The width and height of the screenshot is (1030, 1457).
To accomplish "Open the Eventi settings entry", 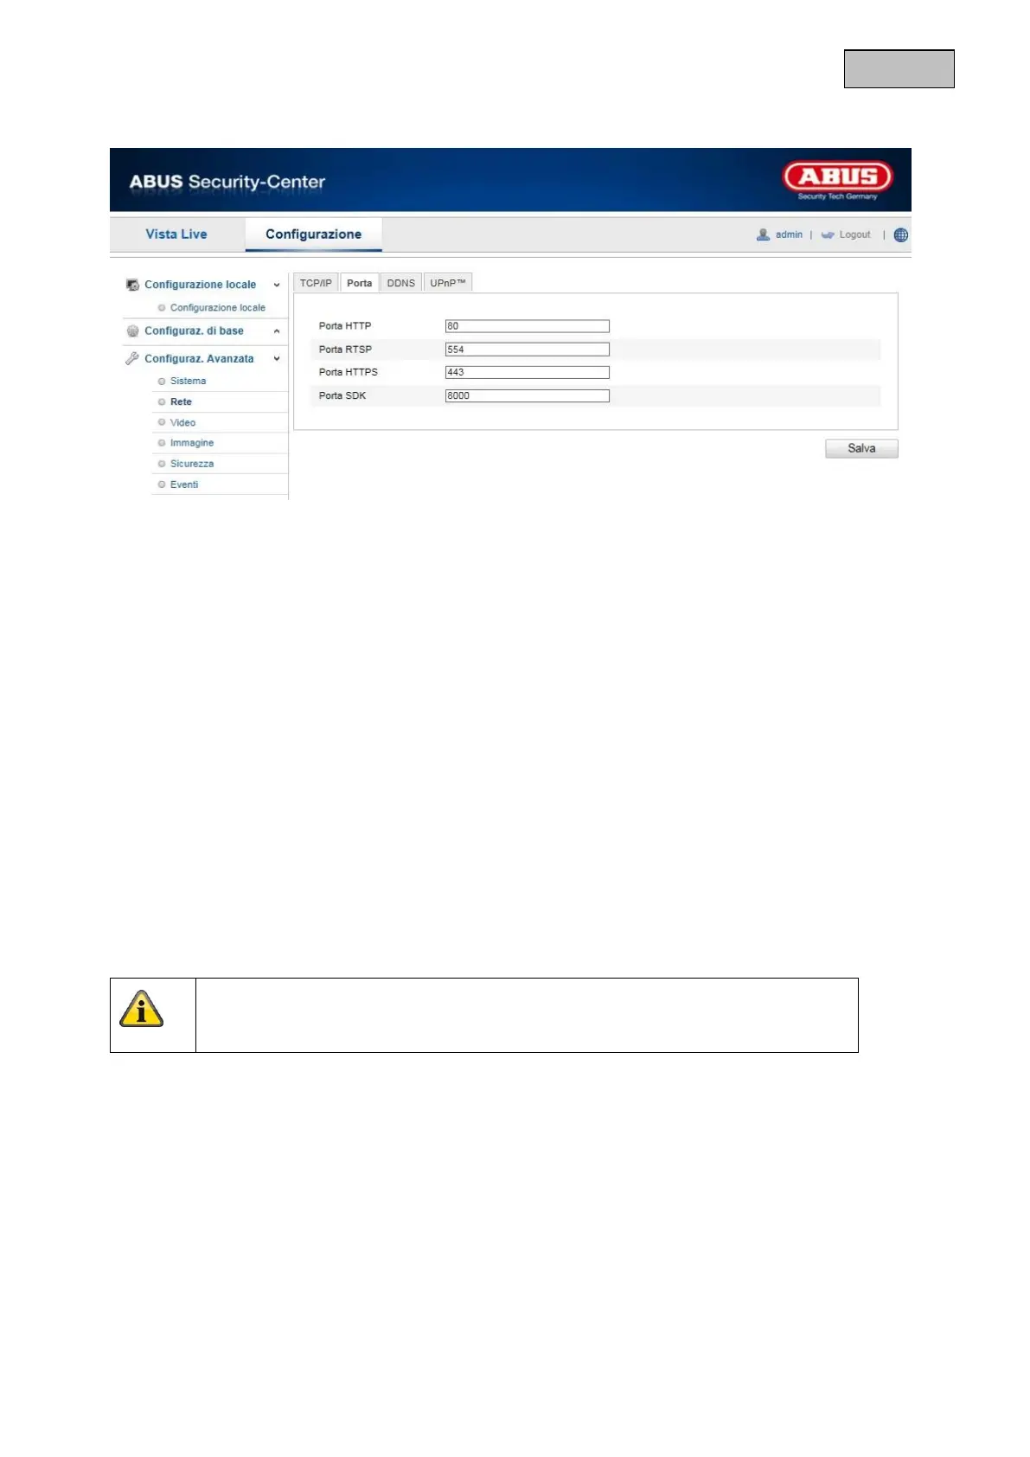I will tap(184, 485).
